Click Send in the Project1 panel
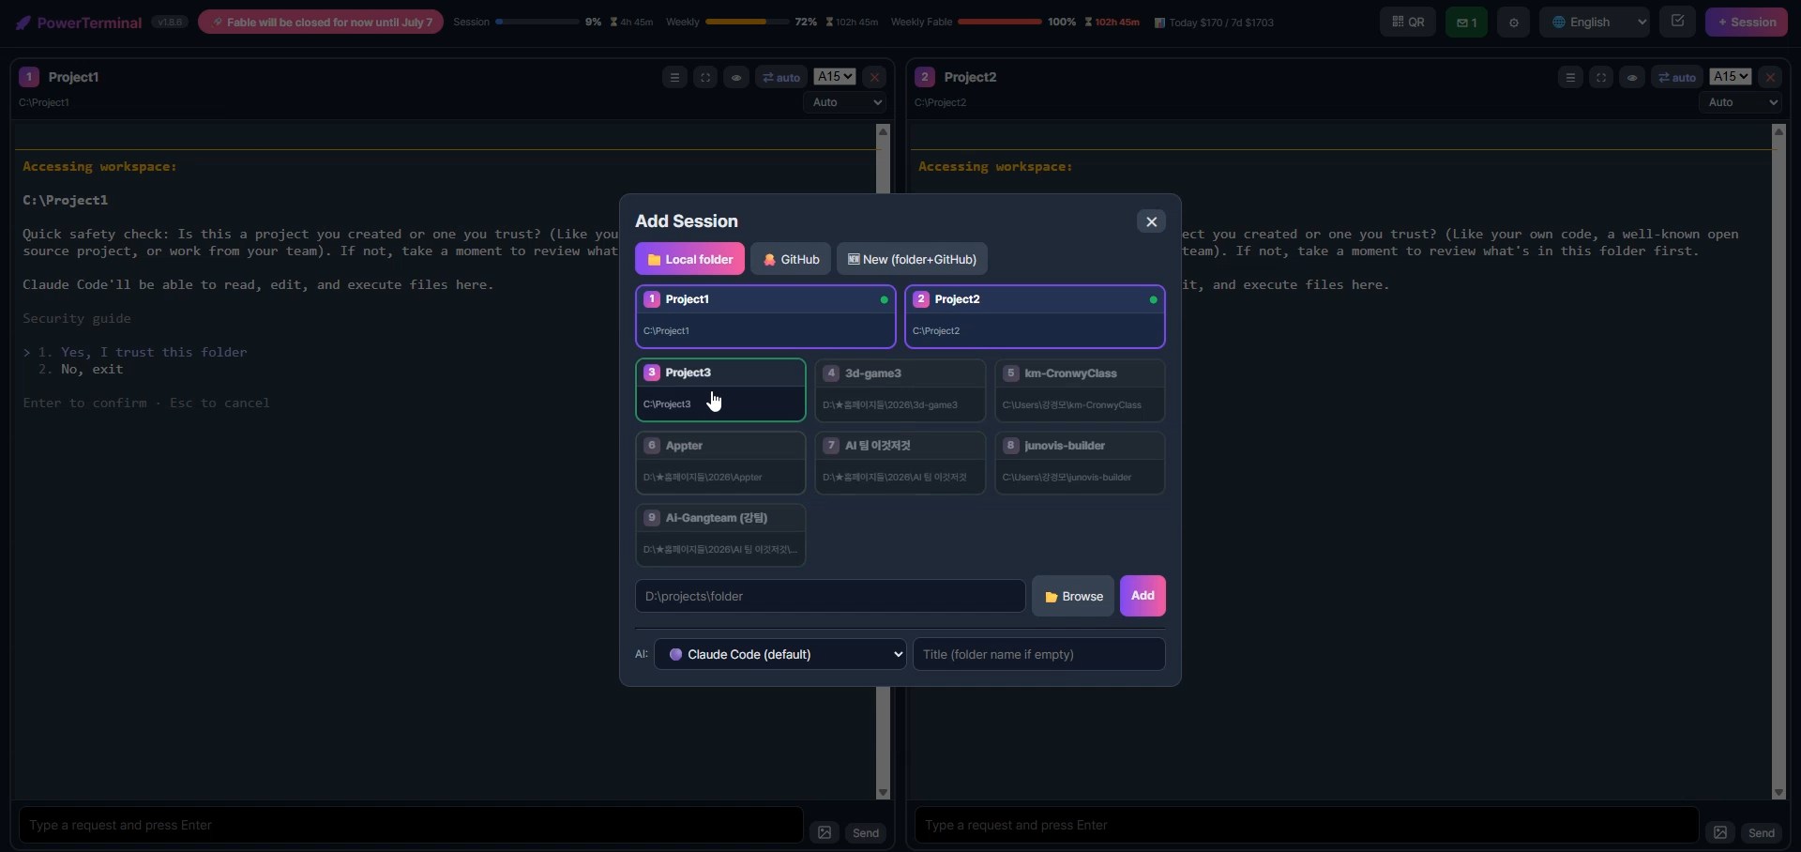Screen dimensions: 1801x852 (x=866, y=832)
